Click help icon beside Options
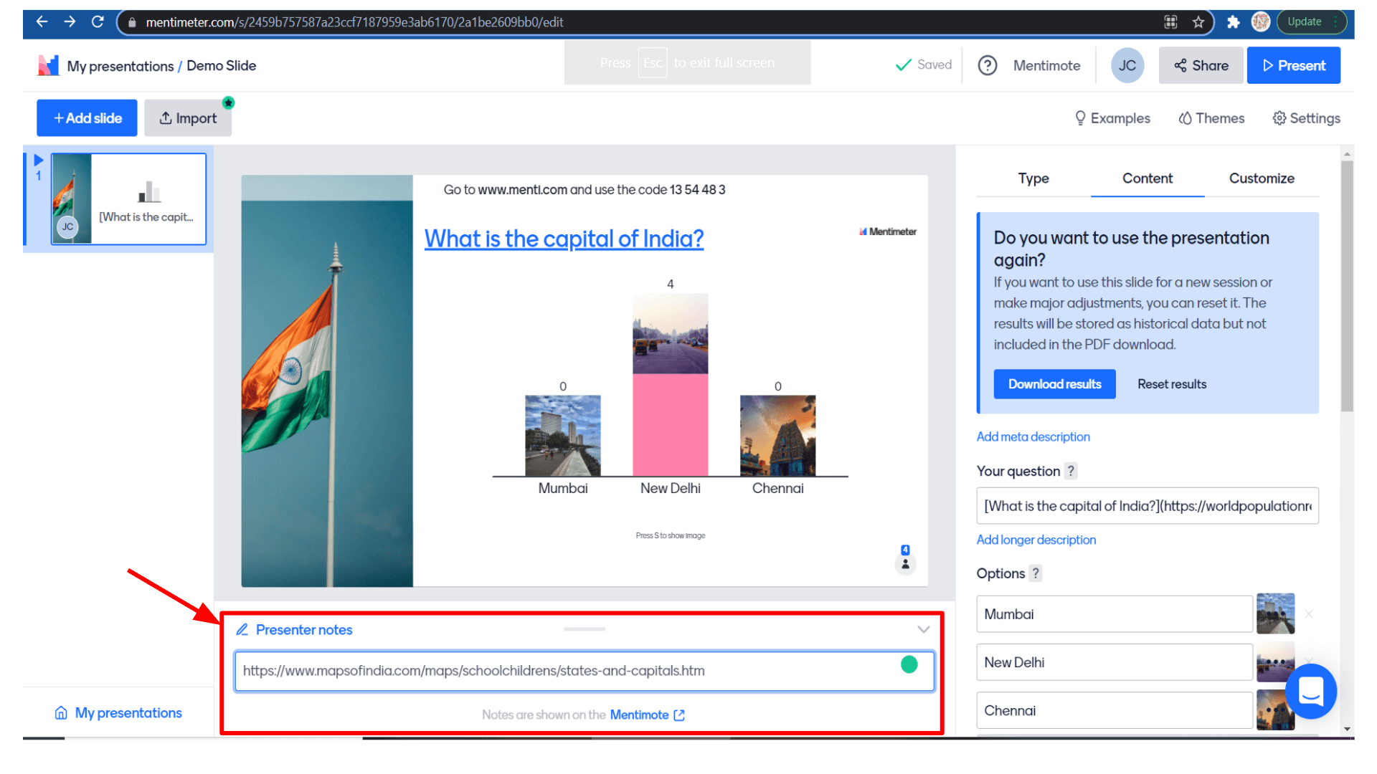The image size is (1377, 774). coord(1036,573)
